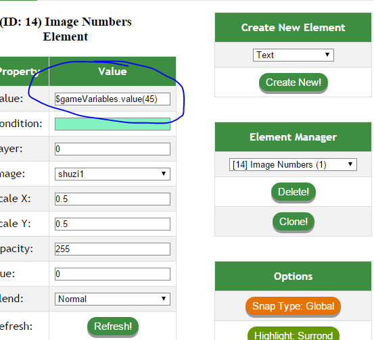
Task: Click the Create New! button
Action: pos(294,82)
